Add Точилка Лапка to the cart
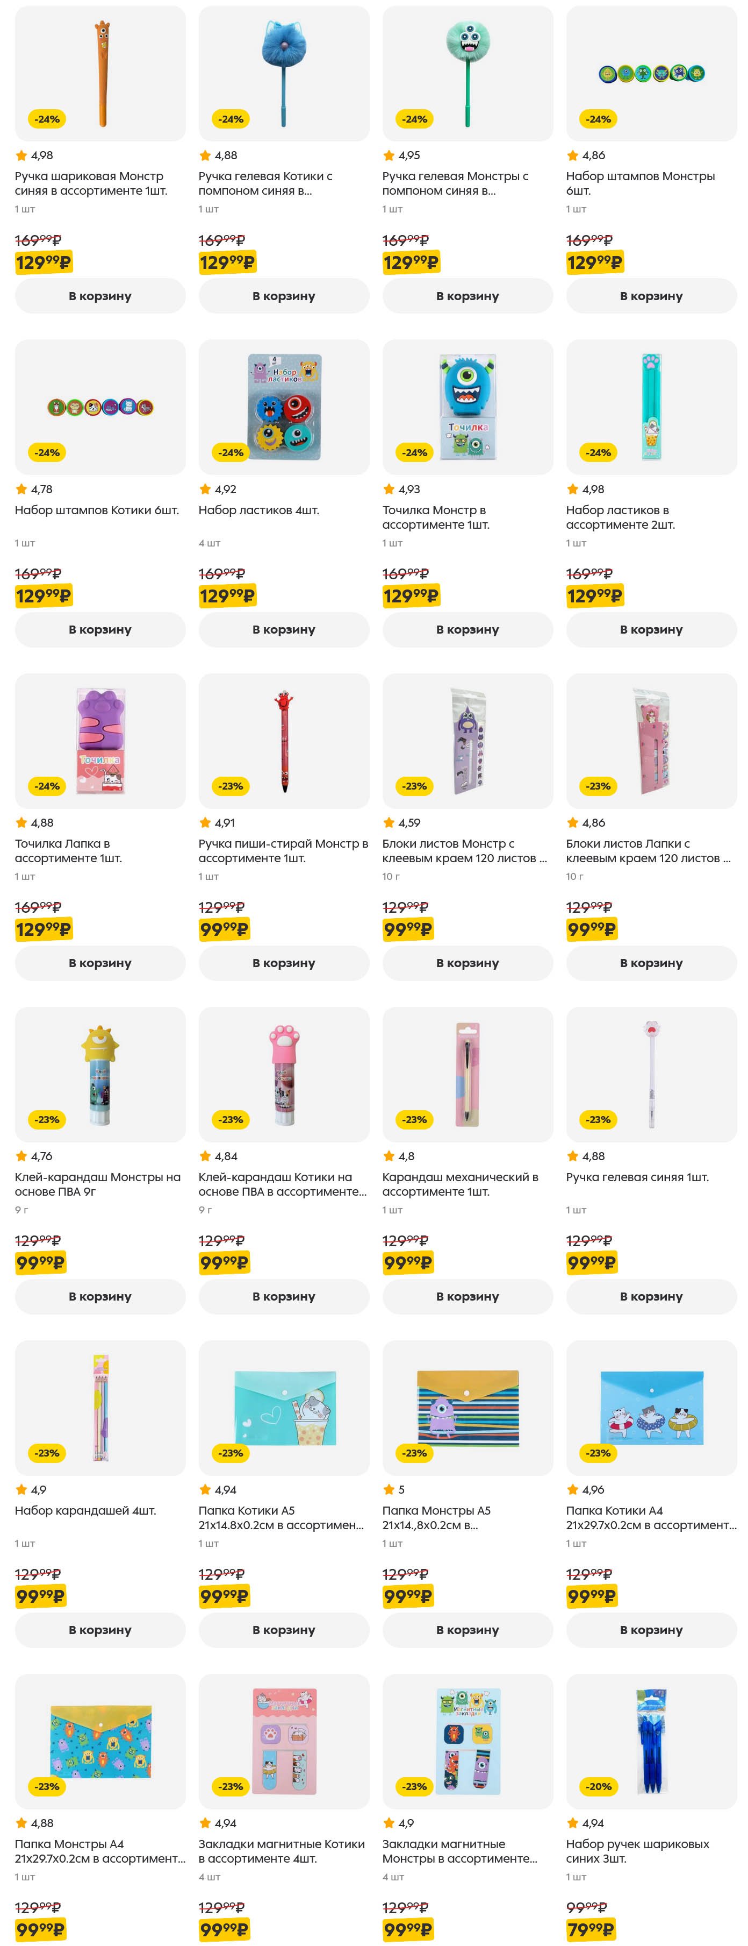 pyautogui.click(x=99, y=963)
